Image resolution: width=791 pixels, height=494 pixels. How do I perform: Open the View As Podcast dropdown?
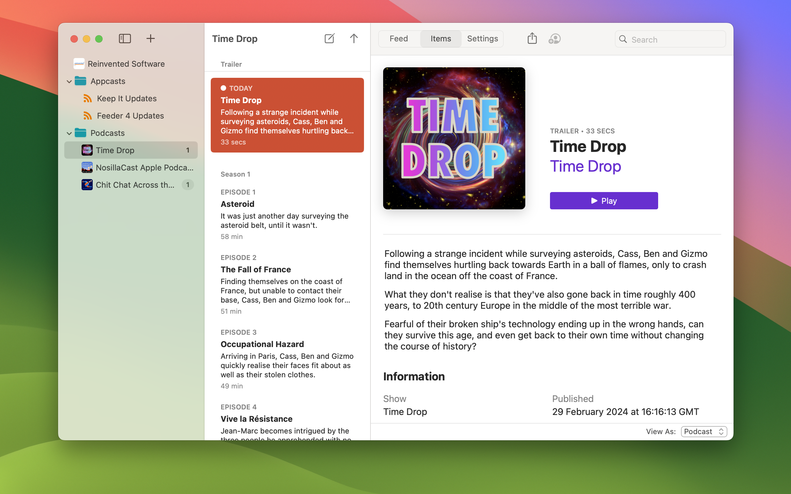[704, 431]
